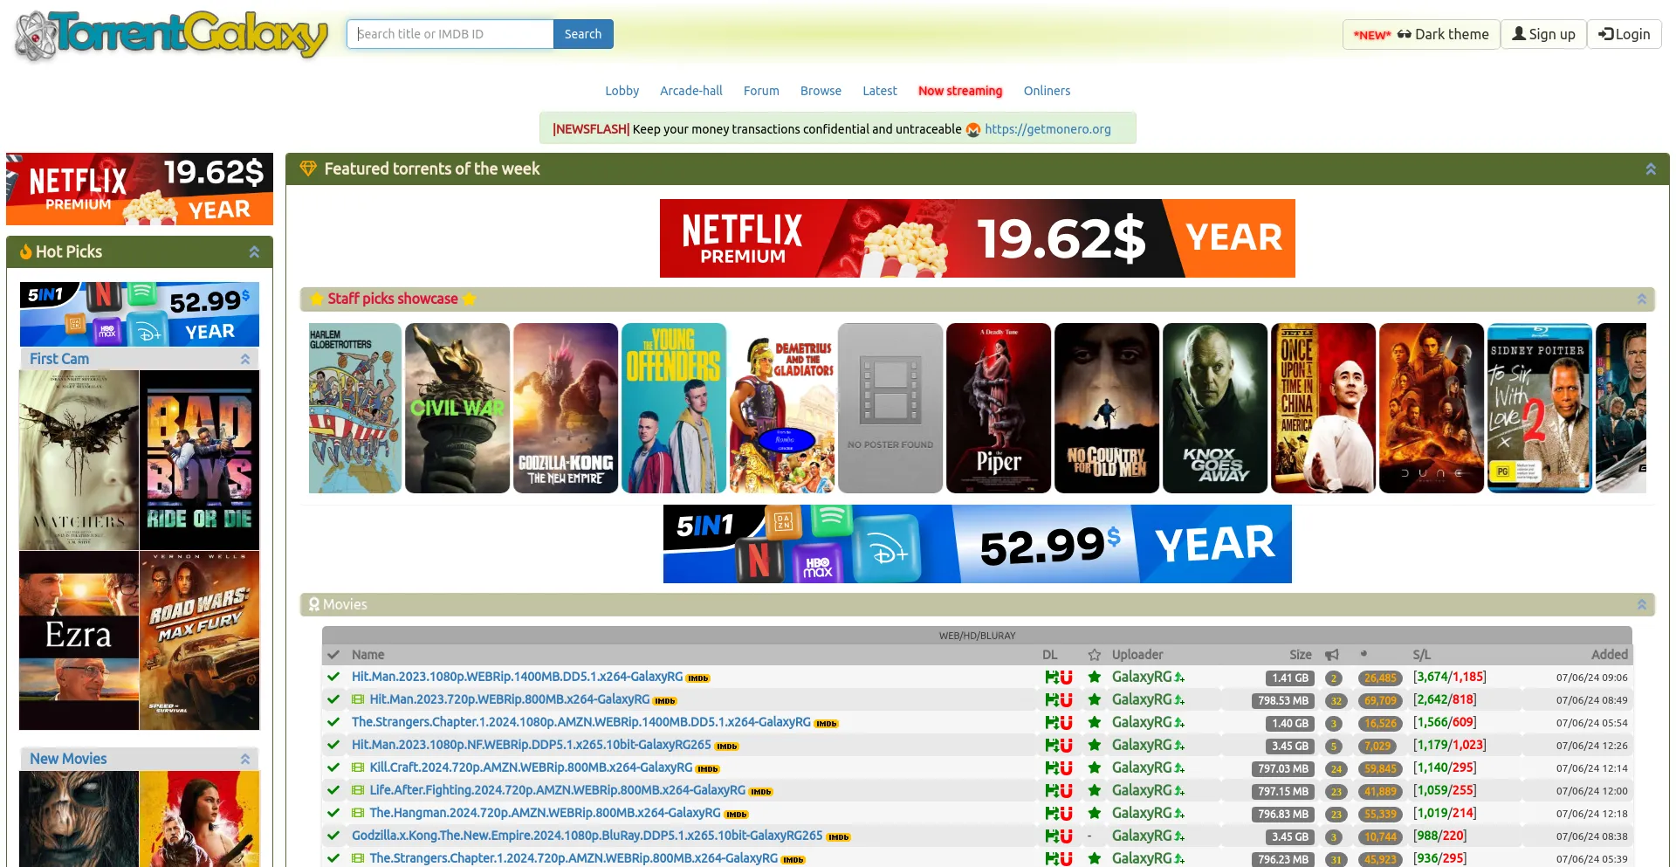The height and width of the screenshot is (867, 1676).
Task: Open the Civil War poster thumbnail
Action: coord(457,408)
